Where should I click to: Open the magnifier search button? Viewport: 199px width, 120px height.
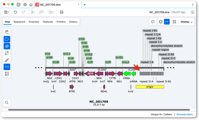[x=7, y=103]
